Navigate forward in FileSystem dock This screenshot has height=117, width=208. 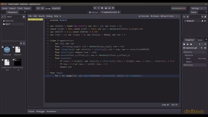[5, 17]
